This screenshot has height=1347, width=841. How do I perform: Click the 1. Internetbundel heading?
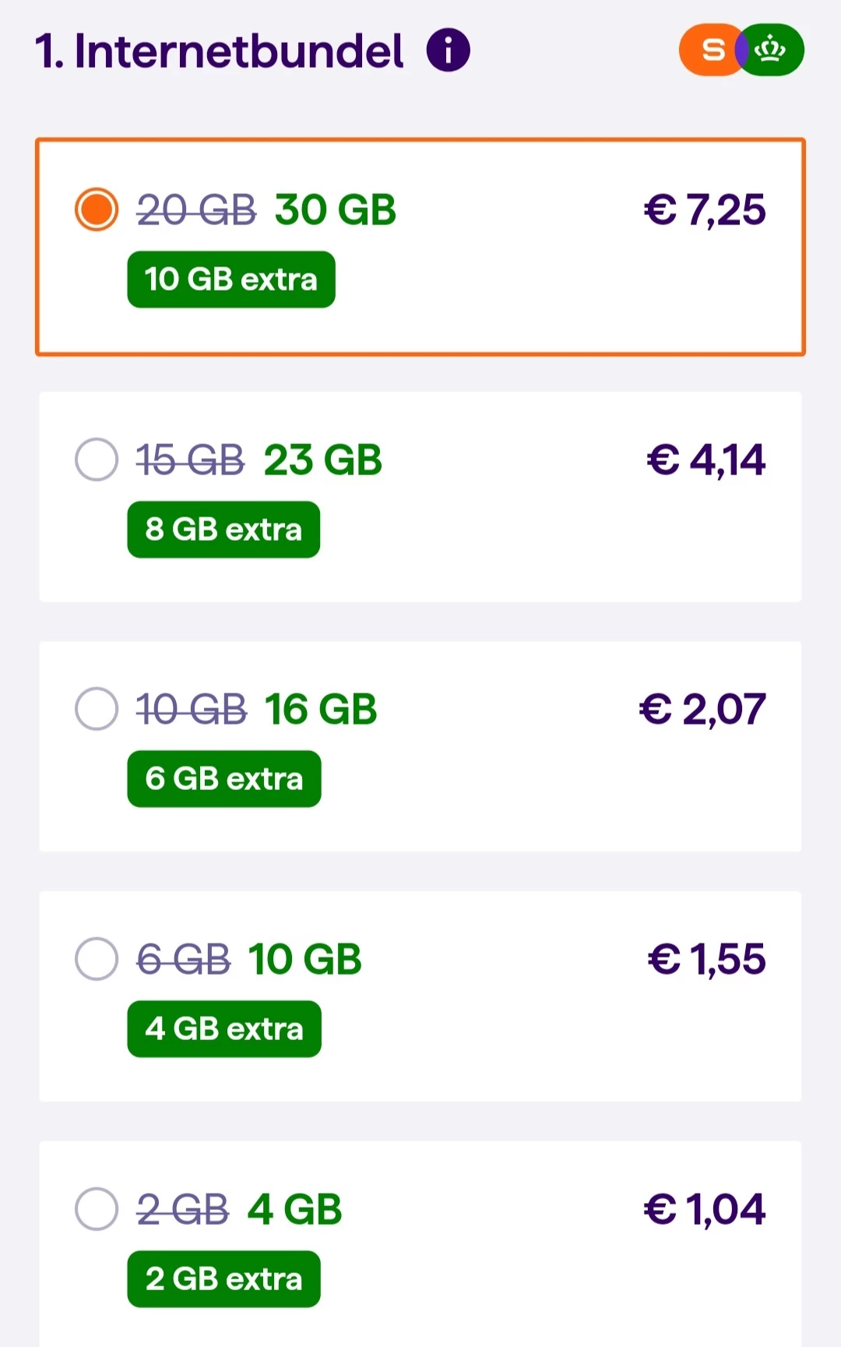point(220,51)
